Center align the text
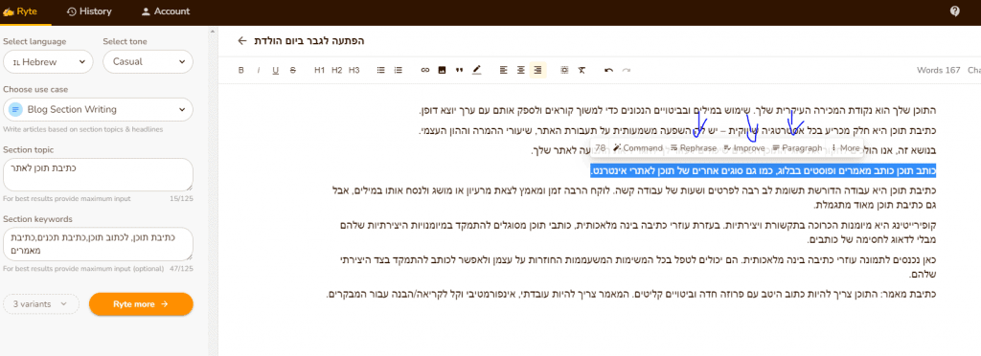981x356 pixels. click(520, 71)
